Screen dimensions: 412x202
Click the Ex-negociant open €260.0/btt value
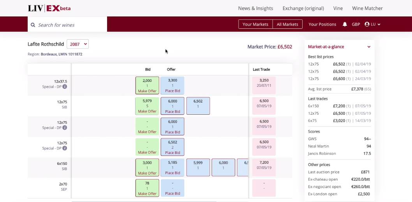point(361,187)
